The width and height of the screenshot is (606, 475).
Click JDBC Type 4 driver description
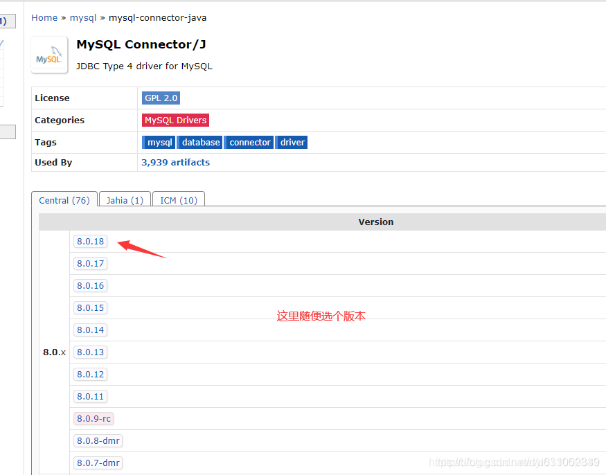[x=144, y=66]
